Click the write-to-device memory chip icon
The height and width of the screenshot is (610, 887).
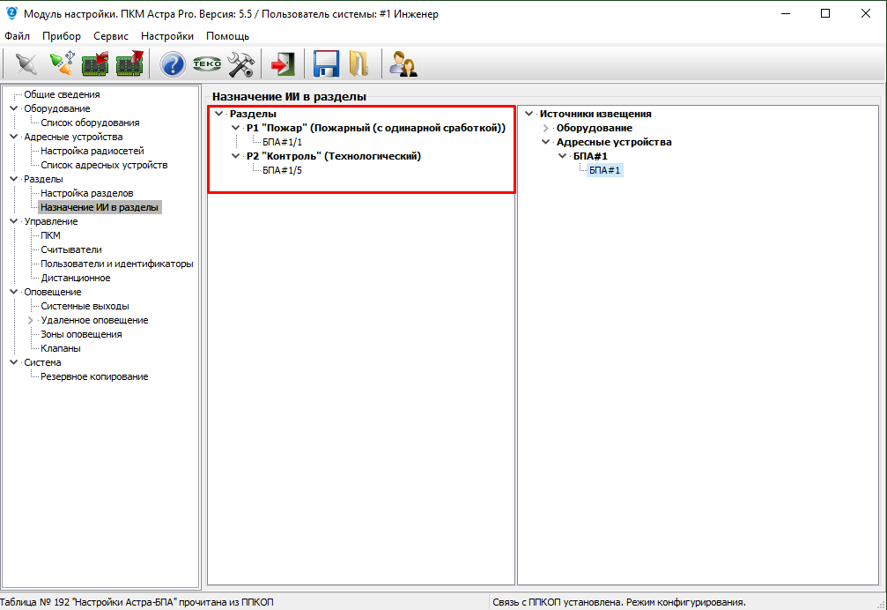129,63
